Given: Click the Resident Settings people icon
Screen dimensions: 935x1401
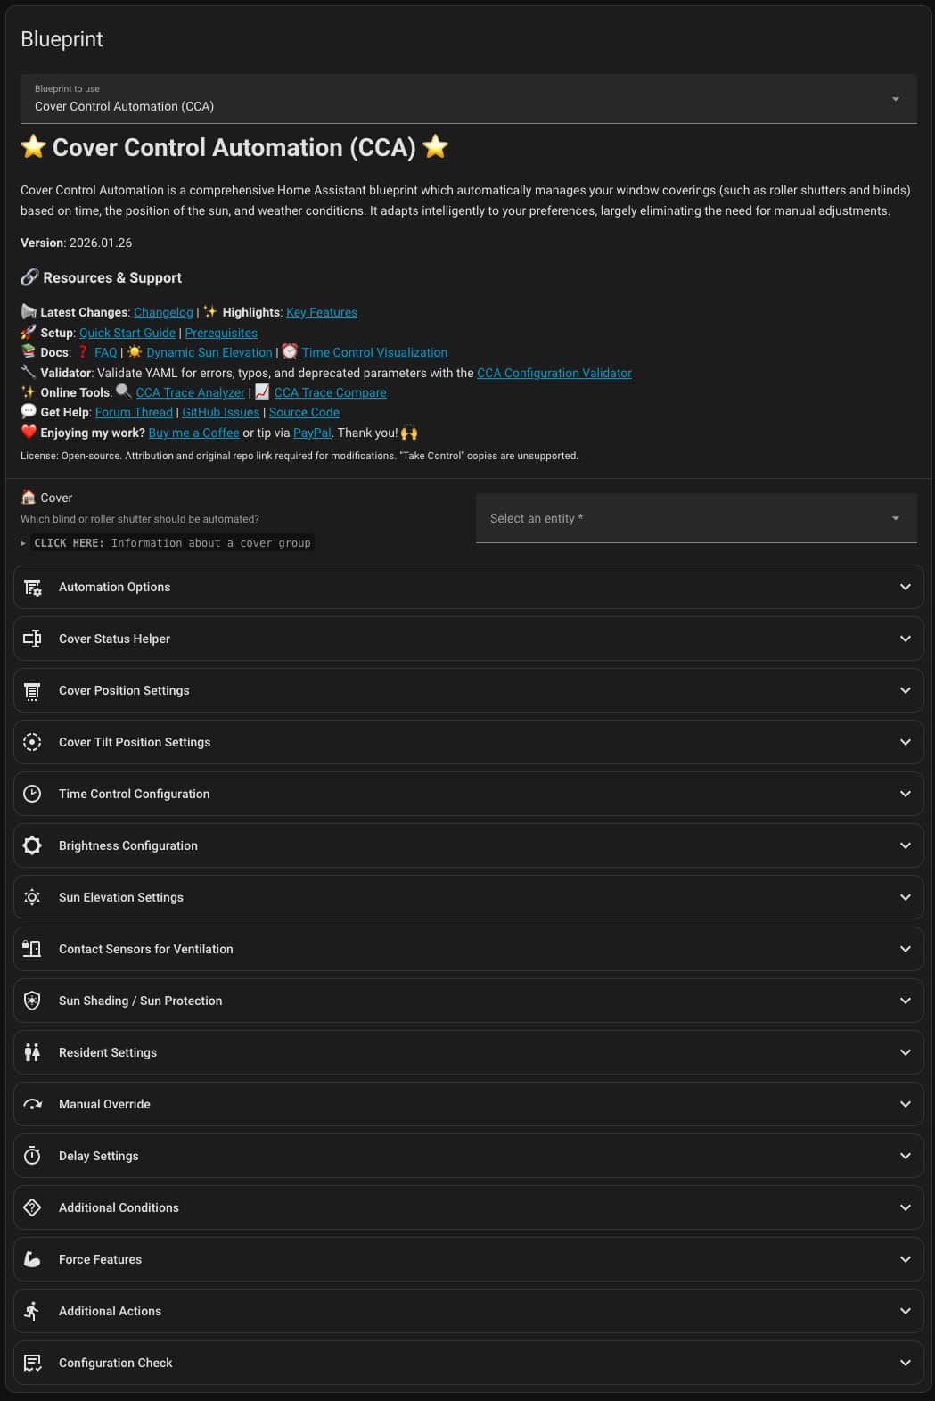Looking at the screenshot, I should tap(32, 1053).
